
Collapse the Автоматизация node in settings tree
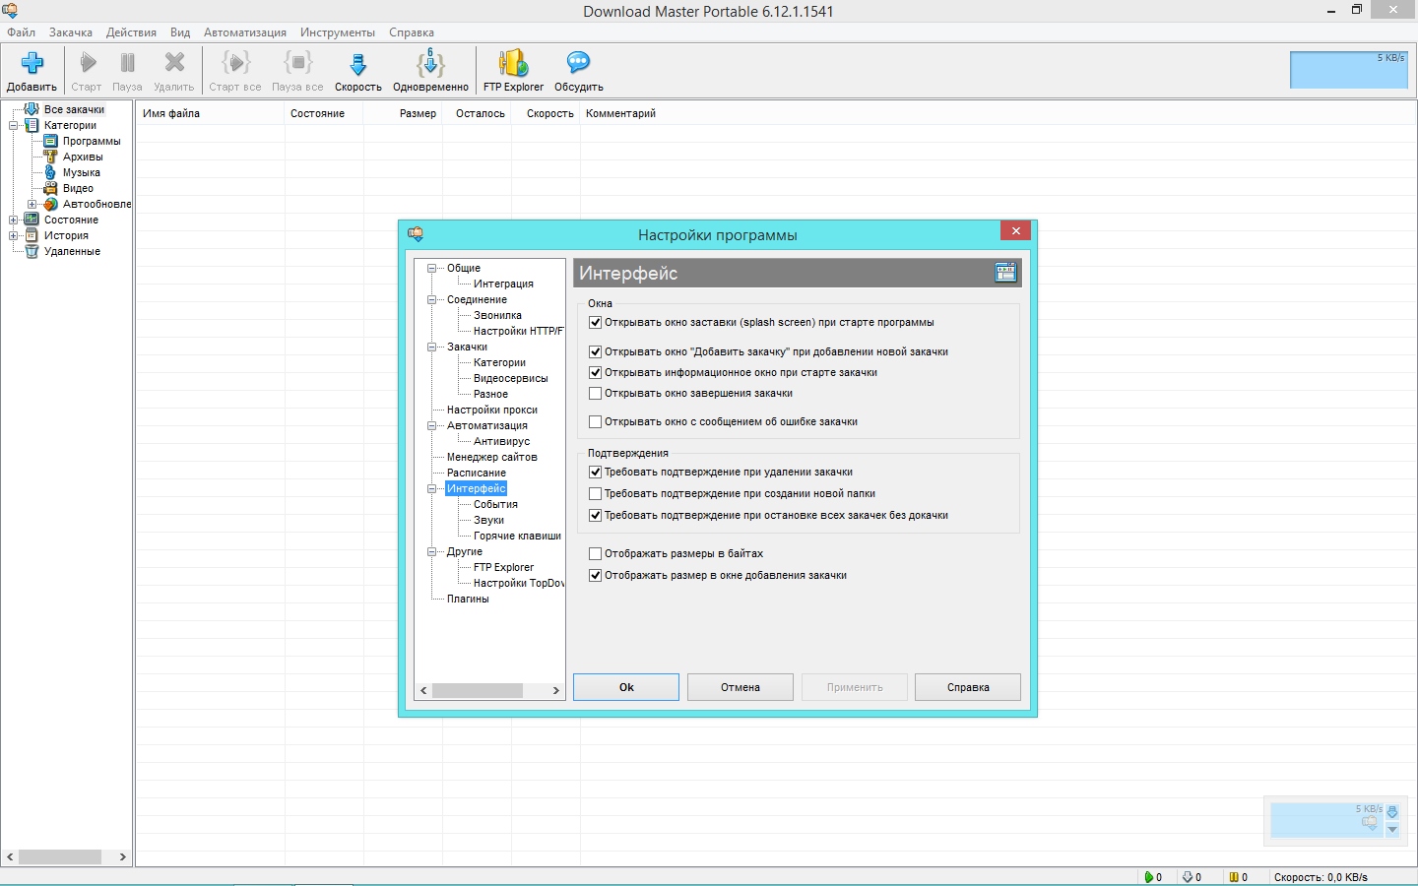point(431,425)
